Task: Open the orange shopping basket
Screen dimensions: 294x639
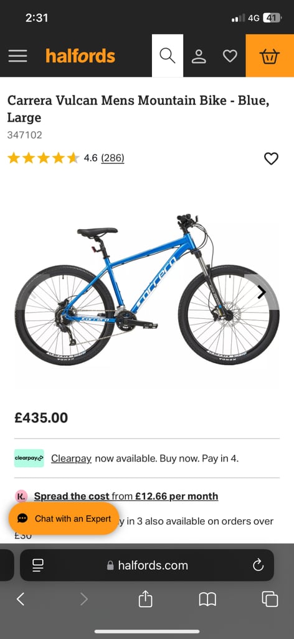Action: 270,56
